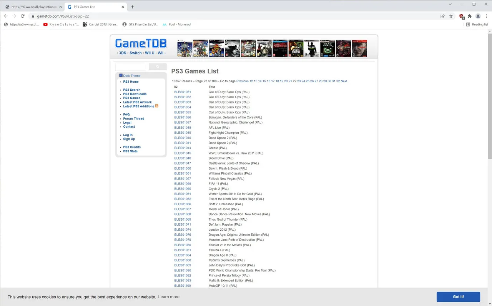Open the Extensions puzzle icon

(x=470, y=16)
